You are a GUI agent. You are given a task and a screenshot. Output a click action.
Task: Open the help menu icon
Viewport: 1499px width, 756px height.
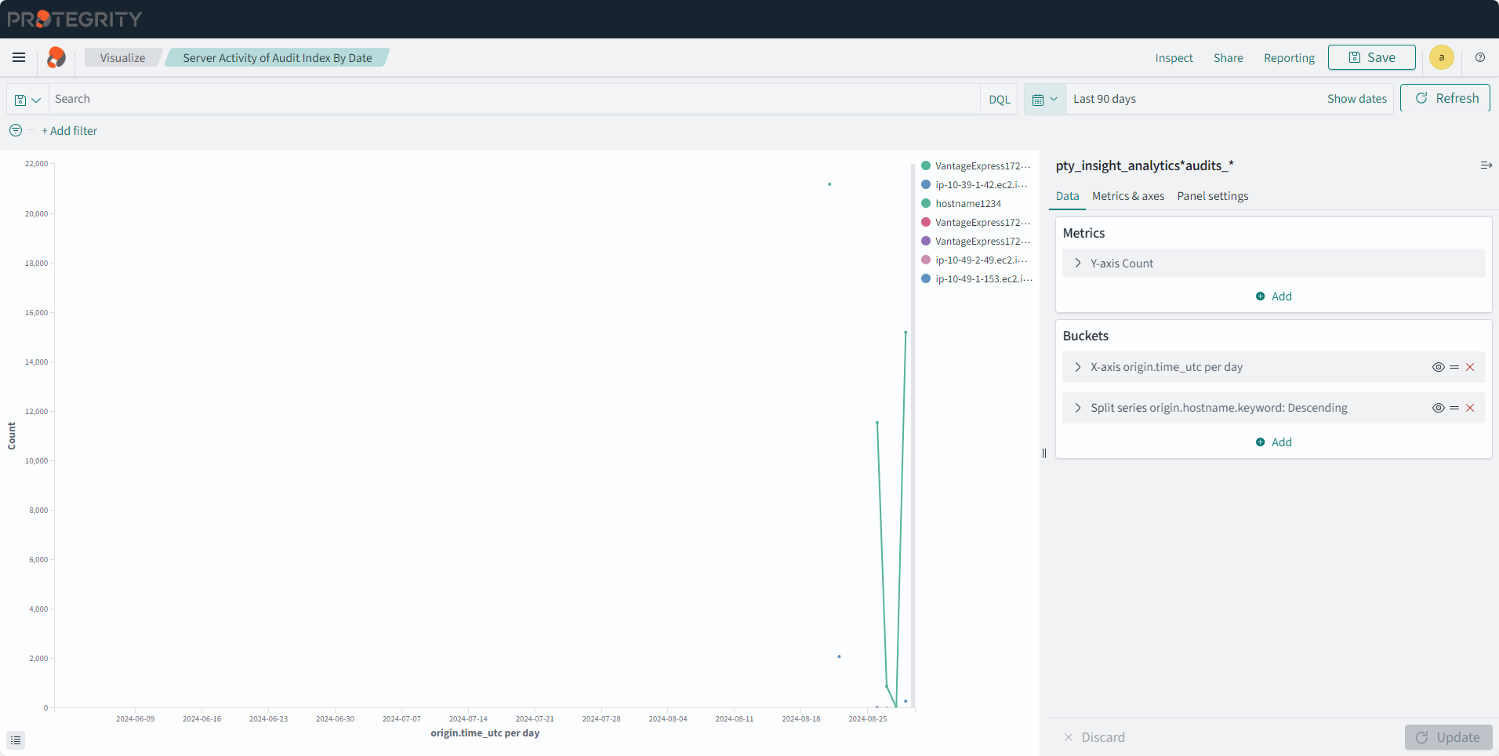point(1480,57)
